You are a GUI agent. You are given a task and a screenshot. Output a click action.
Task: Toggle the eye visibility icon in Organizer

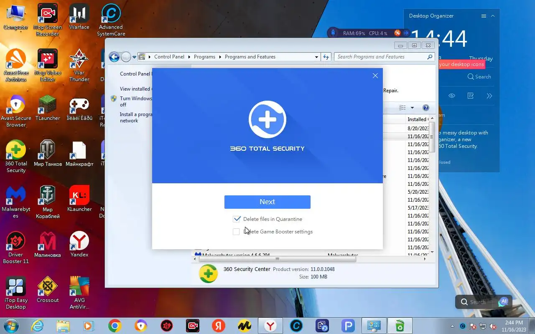[x=452, y=96]
